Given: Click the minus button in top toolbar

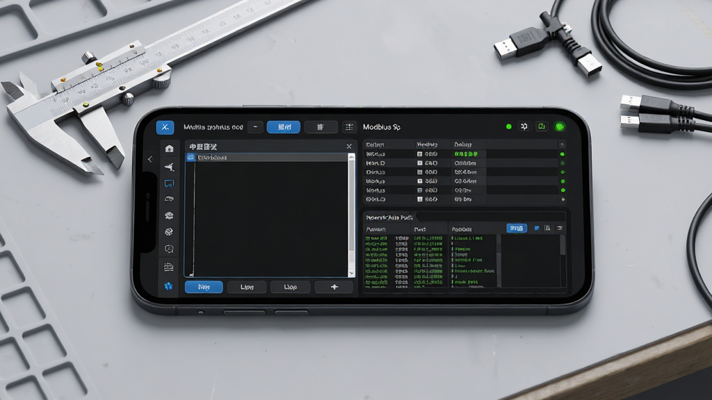Looking at the screenshot, I should click(255, 127).
